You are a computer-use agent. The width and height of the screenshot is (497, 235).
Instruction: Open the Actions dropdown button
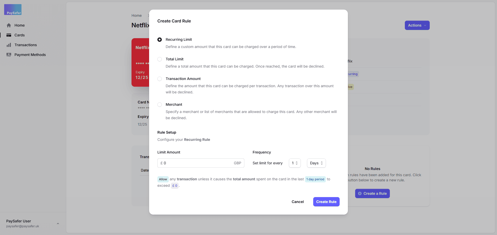pyautogui.click(x=417, y=25)
